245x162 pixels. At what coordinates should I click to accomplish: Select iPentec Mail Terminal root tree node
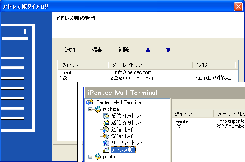point(119,102)
